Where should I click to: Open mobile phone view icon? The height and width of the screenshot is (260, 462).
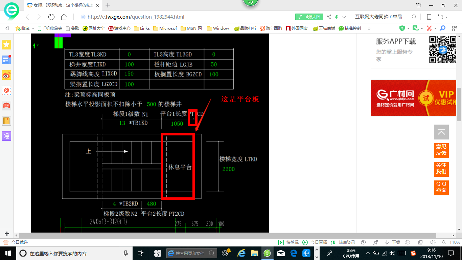pyautogui.click(x=429, y=17)
